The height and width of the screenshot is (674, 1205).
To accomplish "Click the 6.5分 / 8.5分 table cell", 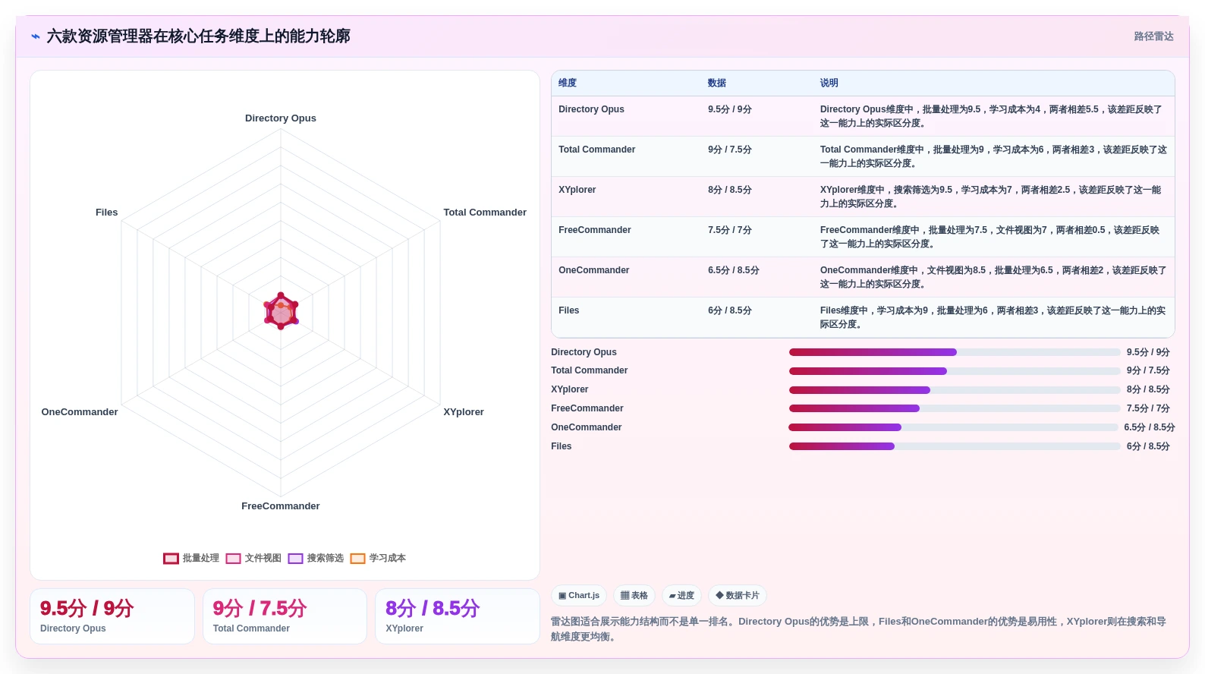I will coord(734,270).
